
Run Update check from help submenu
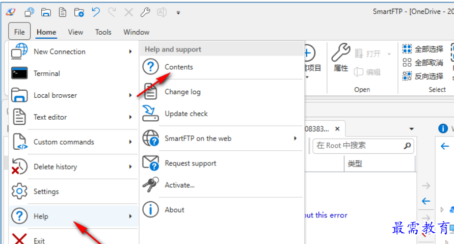[222, 114]
